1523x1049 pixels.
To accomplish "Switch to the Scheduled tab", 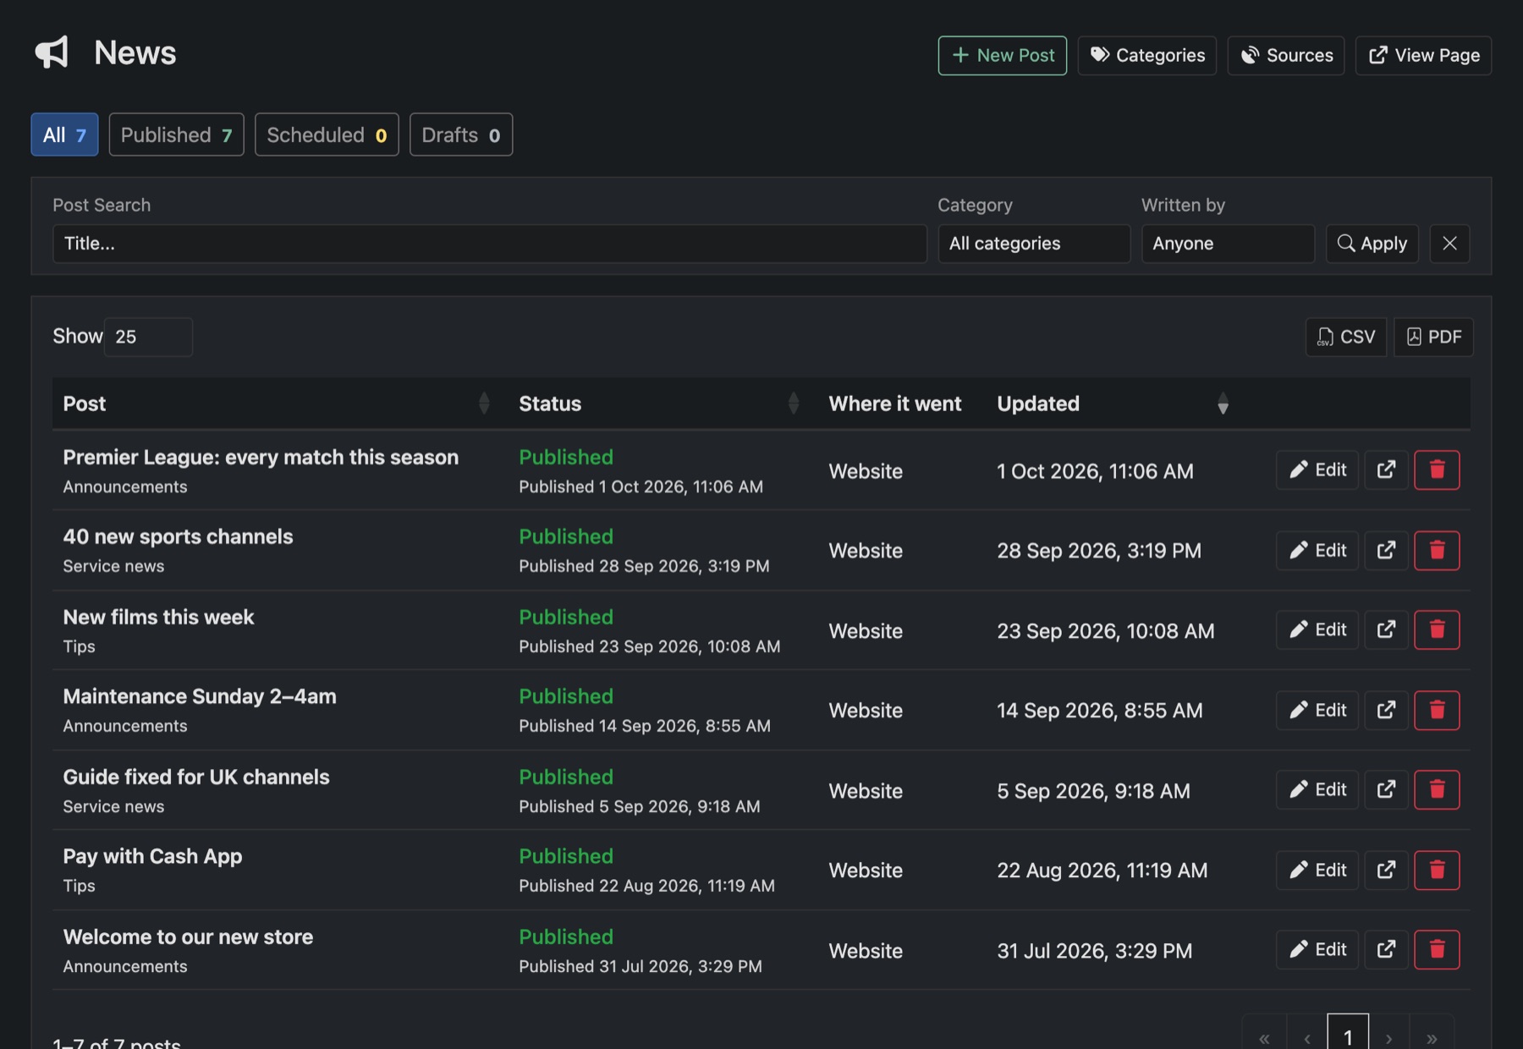I will (327, 135).
